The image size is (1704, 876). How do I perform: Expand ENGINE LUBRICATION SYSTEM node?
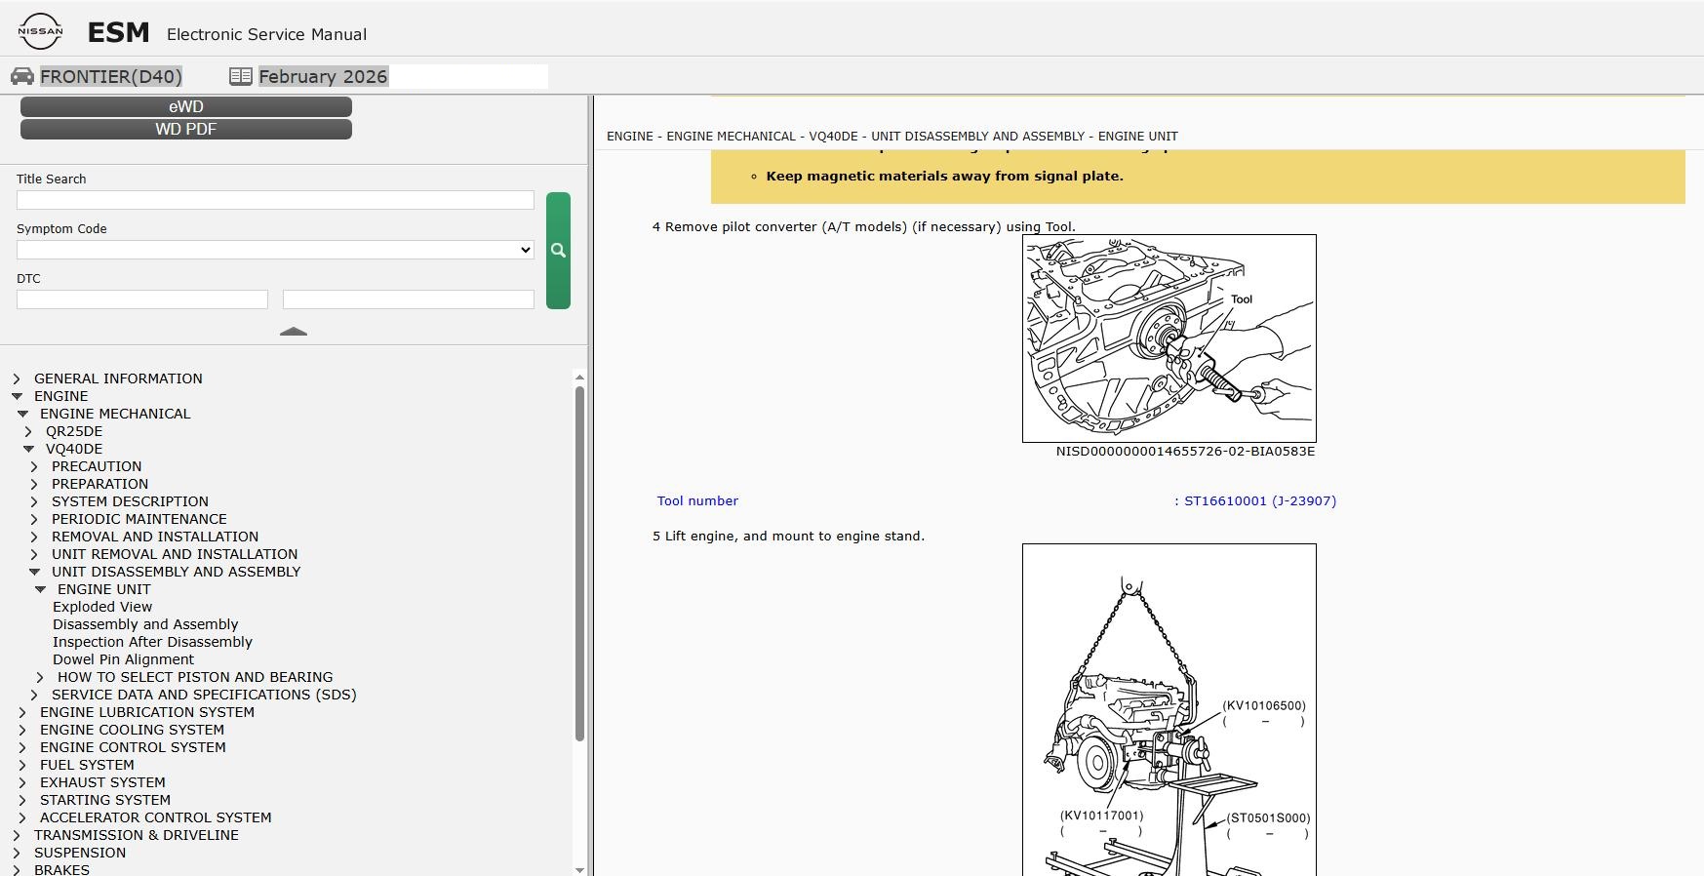22,712
